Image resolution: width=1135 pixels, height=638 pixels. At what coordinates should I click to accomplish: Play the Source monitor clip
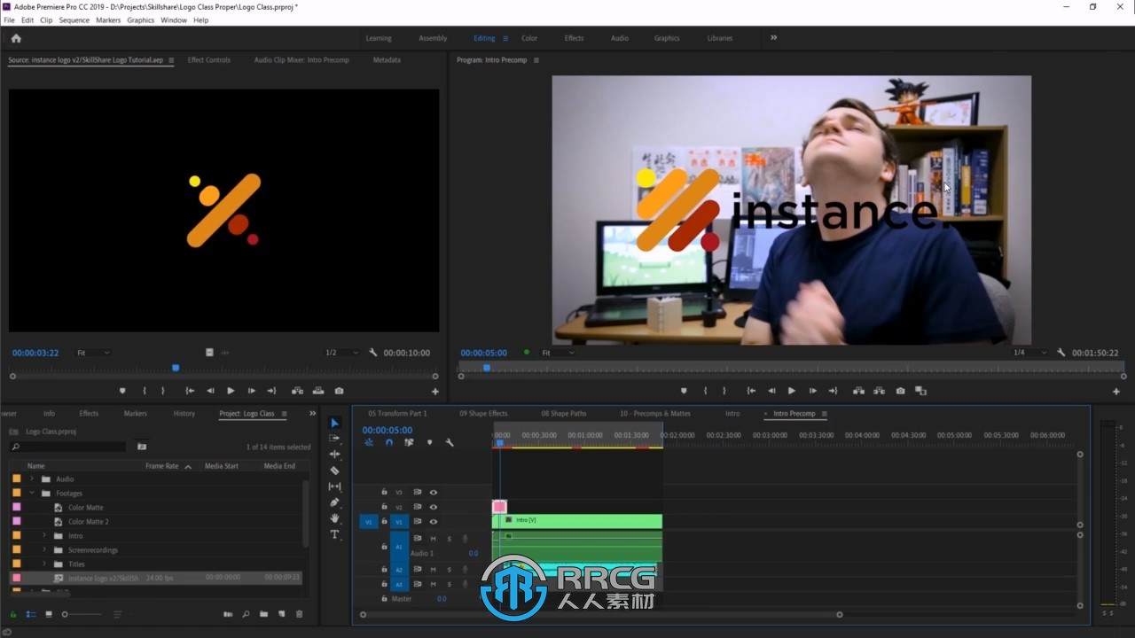(x=231, y=391)
